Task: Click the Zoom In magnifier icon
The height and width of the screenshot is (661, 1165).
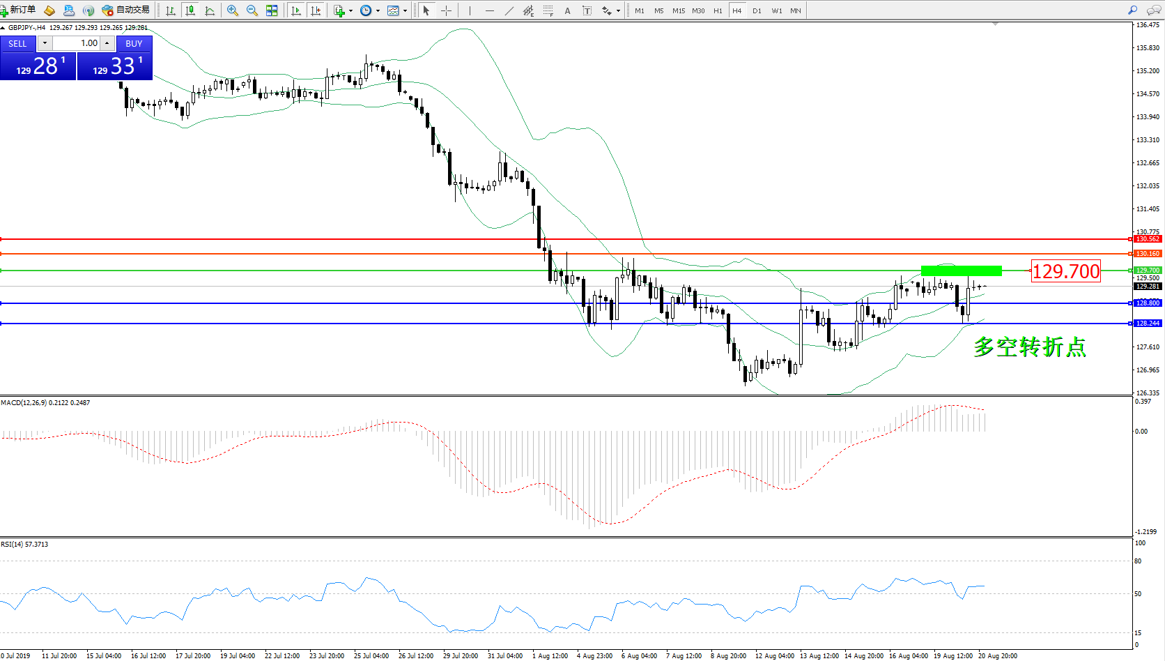Action: click(233, 10)
